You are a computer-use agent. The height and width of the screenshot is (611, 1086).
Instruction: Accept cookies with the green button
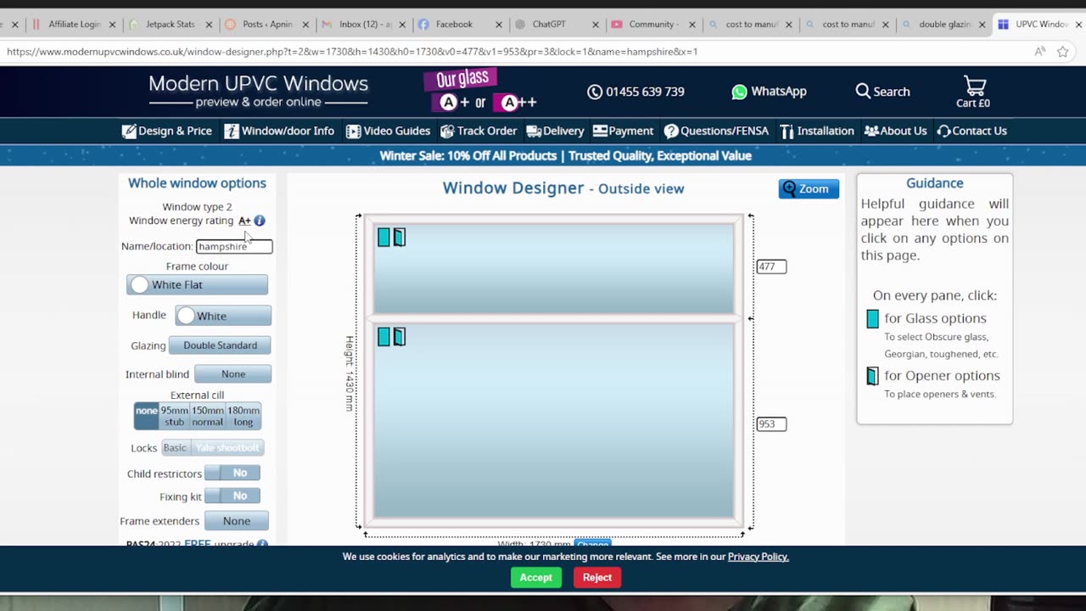[x=536, y=577]
